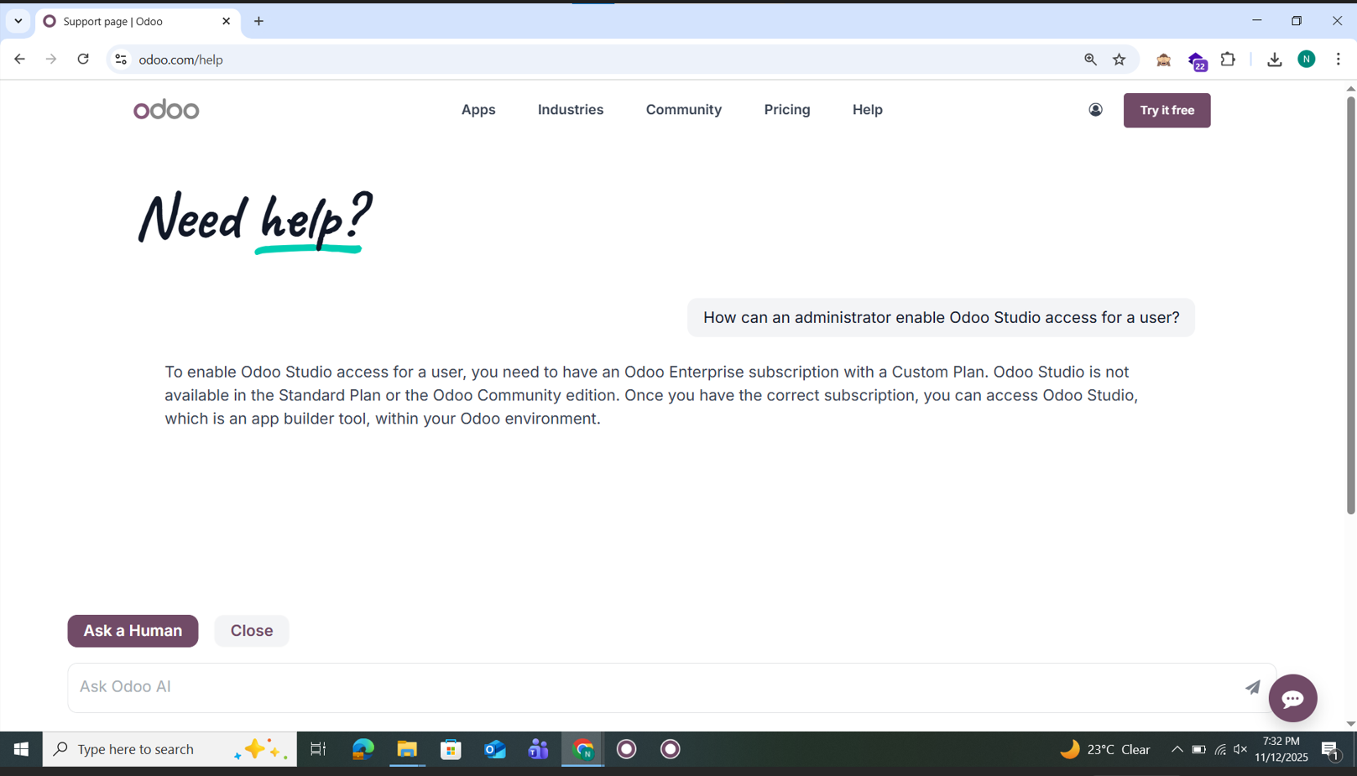The image size is (1357, 776).
Task: Bookmark this page with star icon
Action: pyautogui.click(x=1119, y=60)
